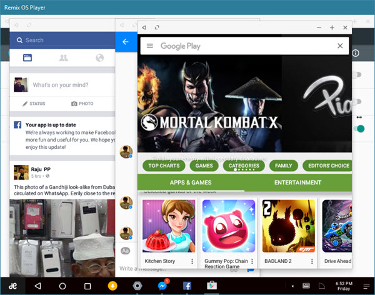Open Play Store from the taskbar
This screenshot has height=295, width=375.
[212, 286]
